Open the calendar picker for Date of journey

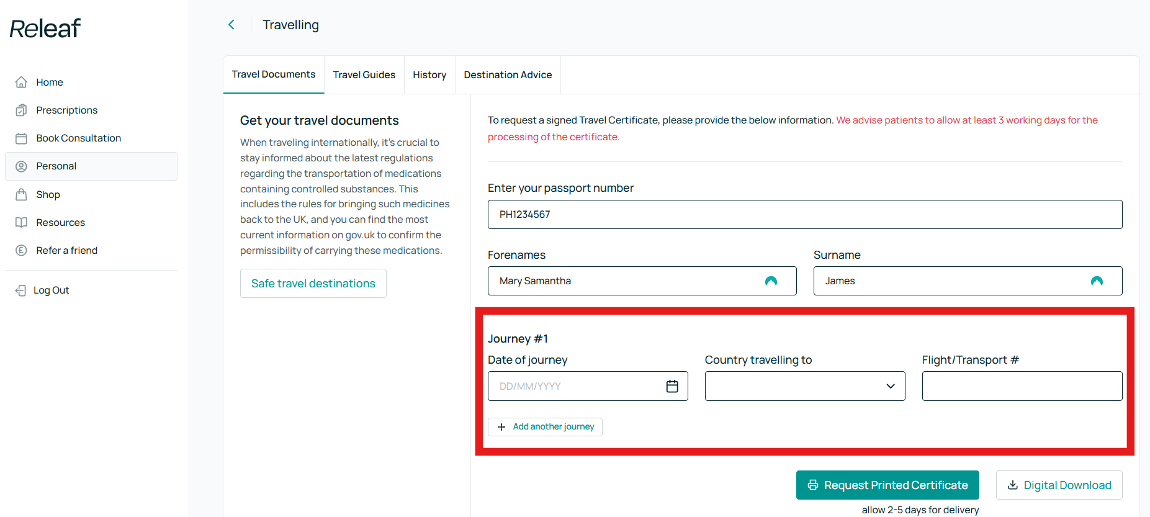(x=672, y=386)
